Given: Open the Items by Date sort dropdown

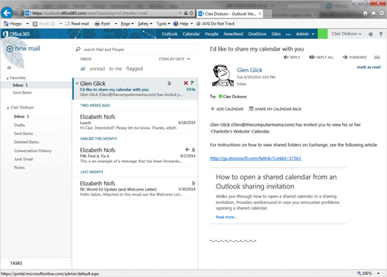Looking at the screenshot, I should point(174,59).
